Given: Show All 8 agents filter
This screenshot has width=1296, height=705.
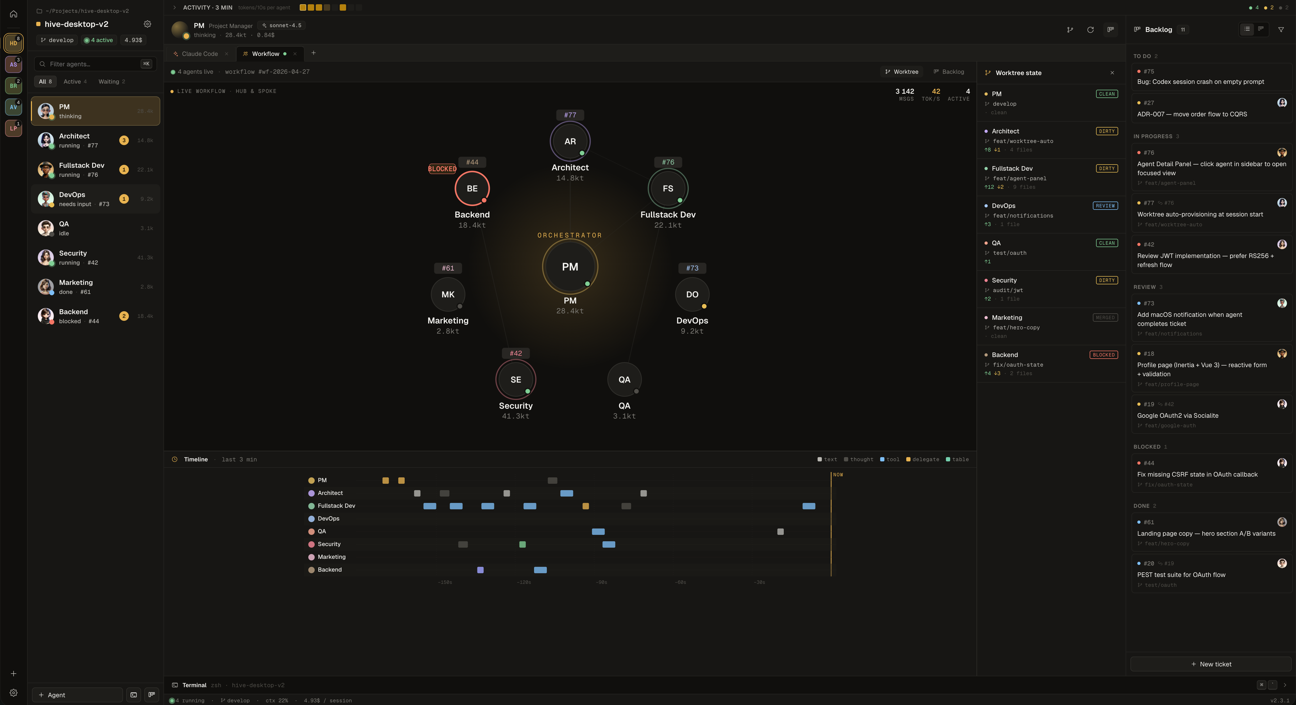Looking at the screenshot, I should click(45, 81).
